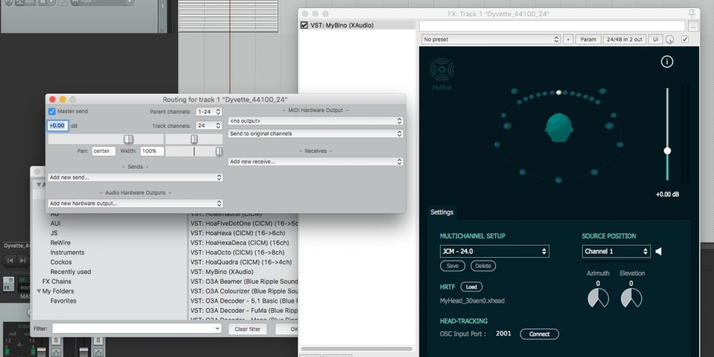Click the Clear filter button
The height and width of the screenshot is (357, 714).
coord(248,328)
